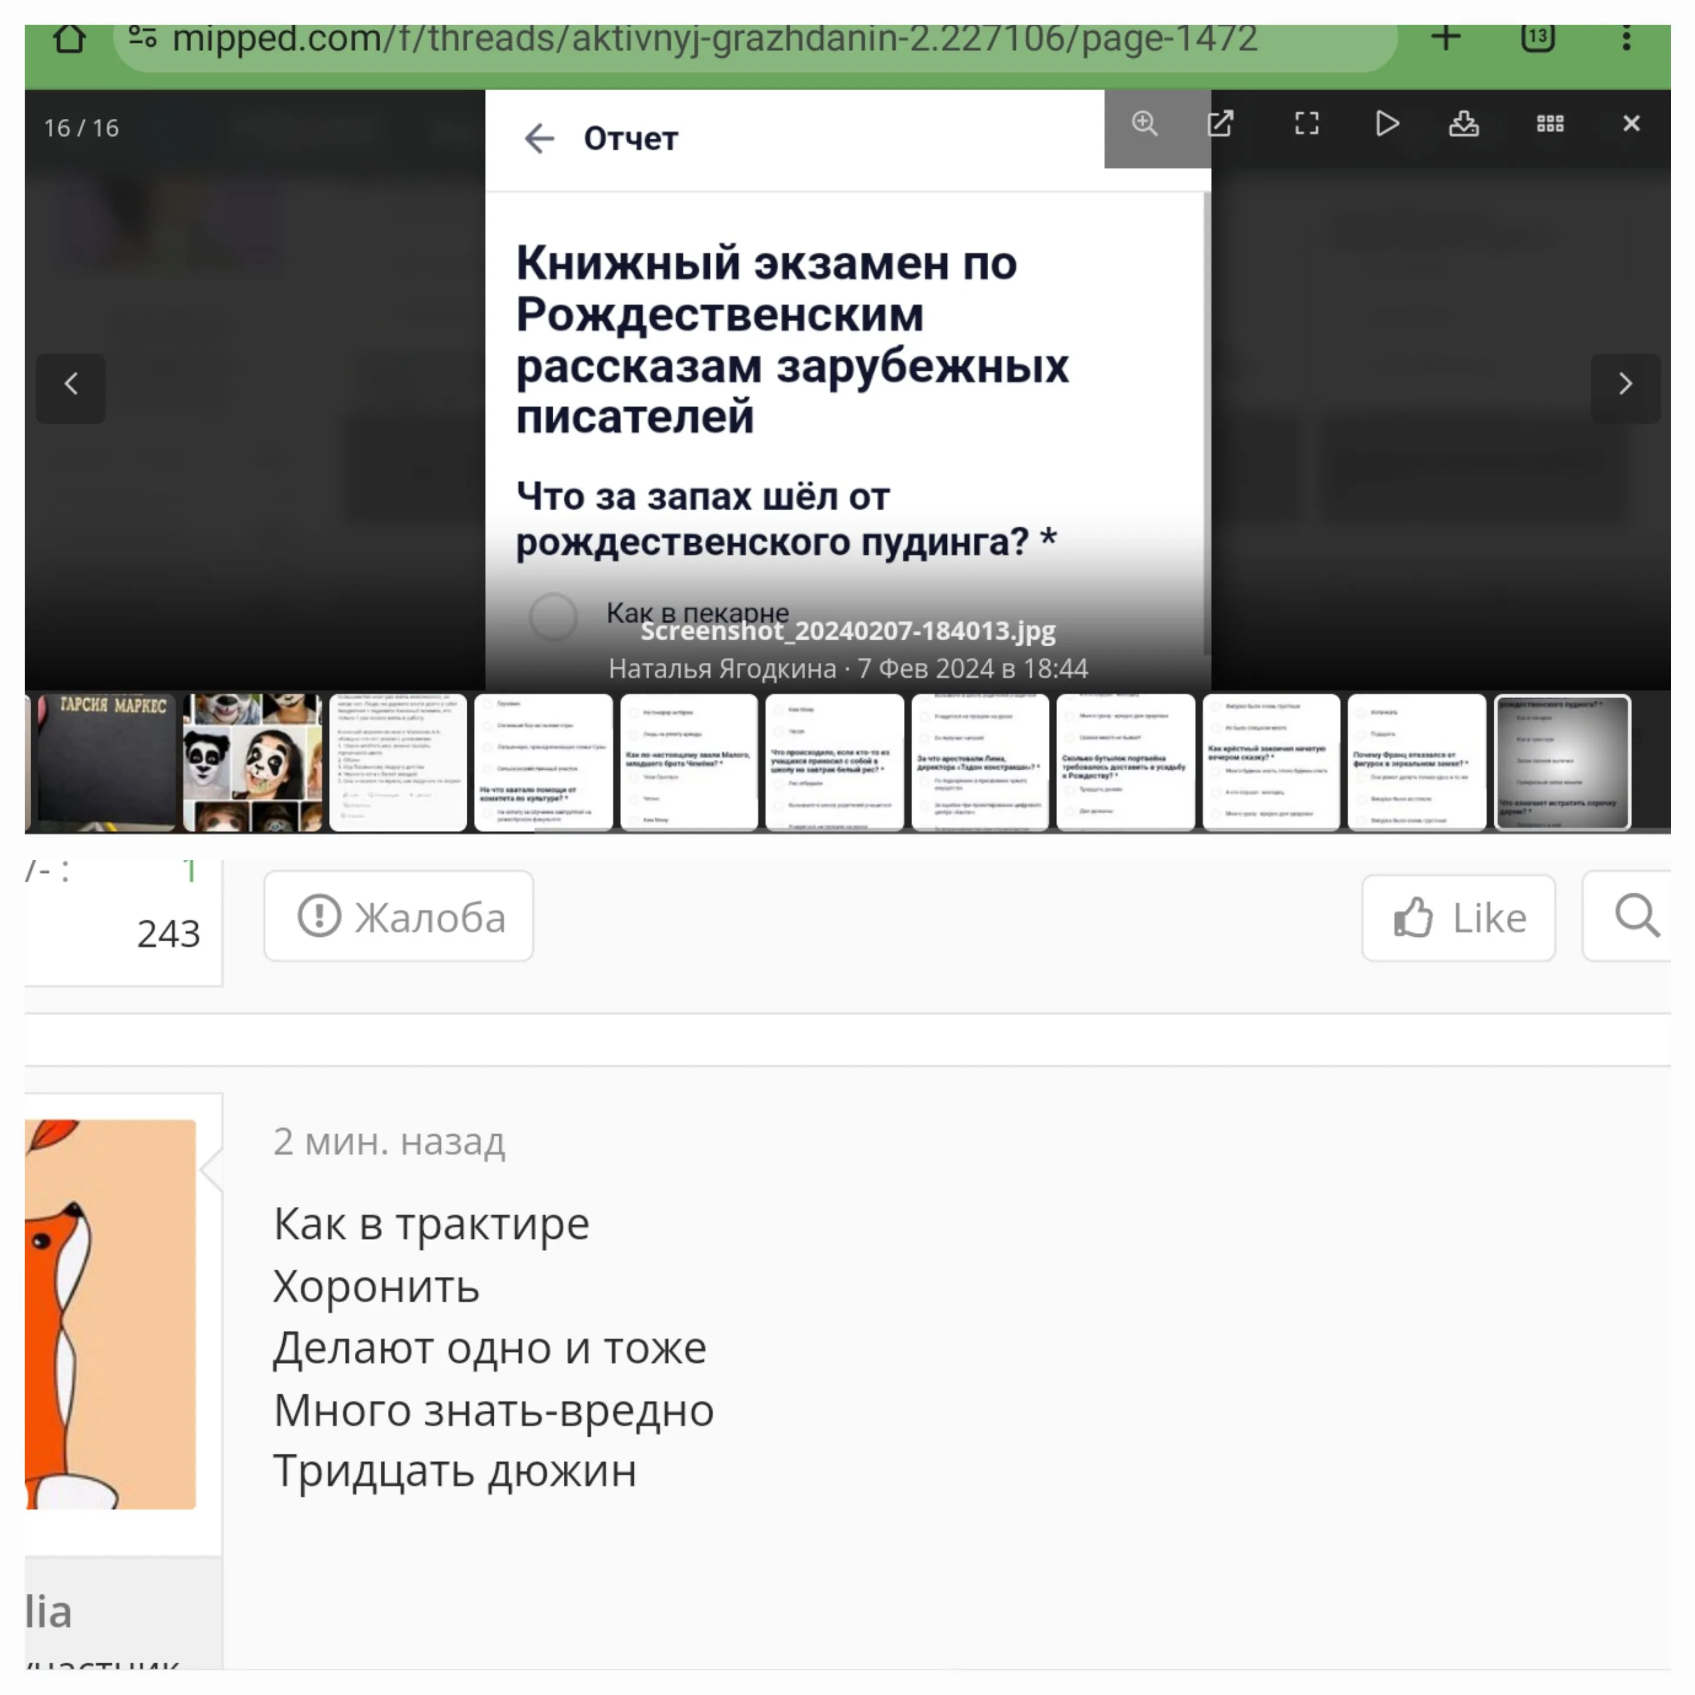Open a new browser tab
This screenshot has height=1695, width=1695.
point(1446,37)
